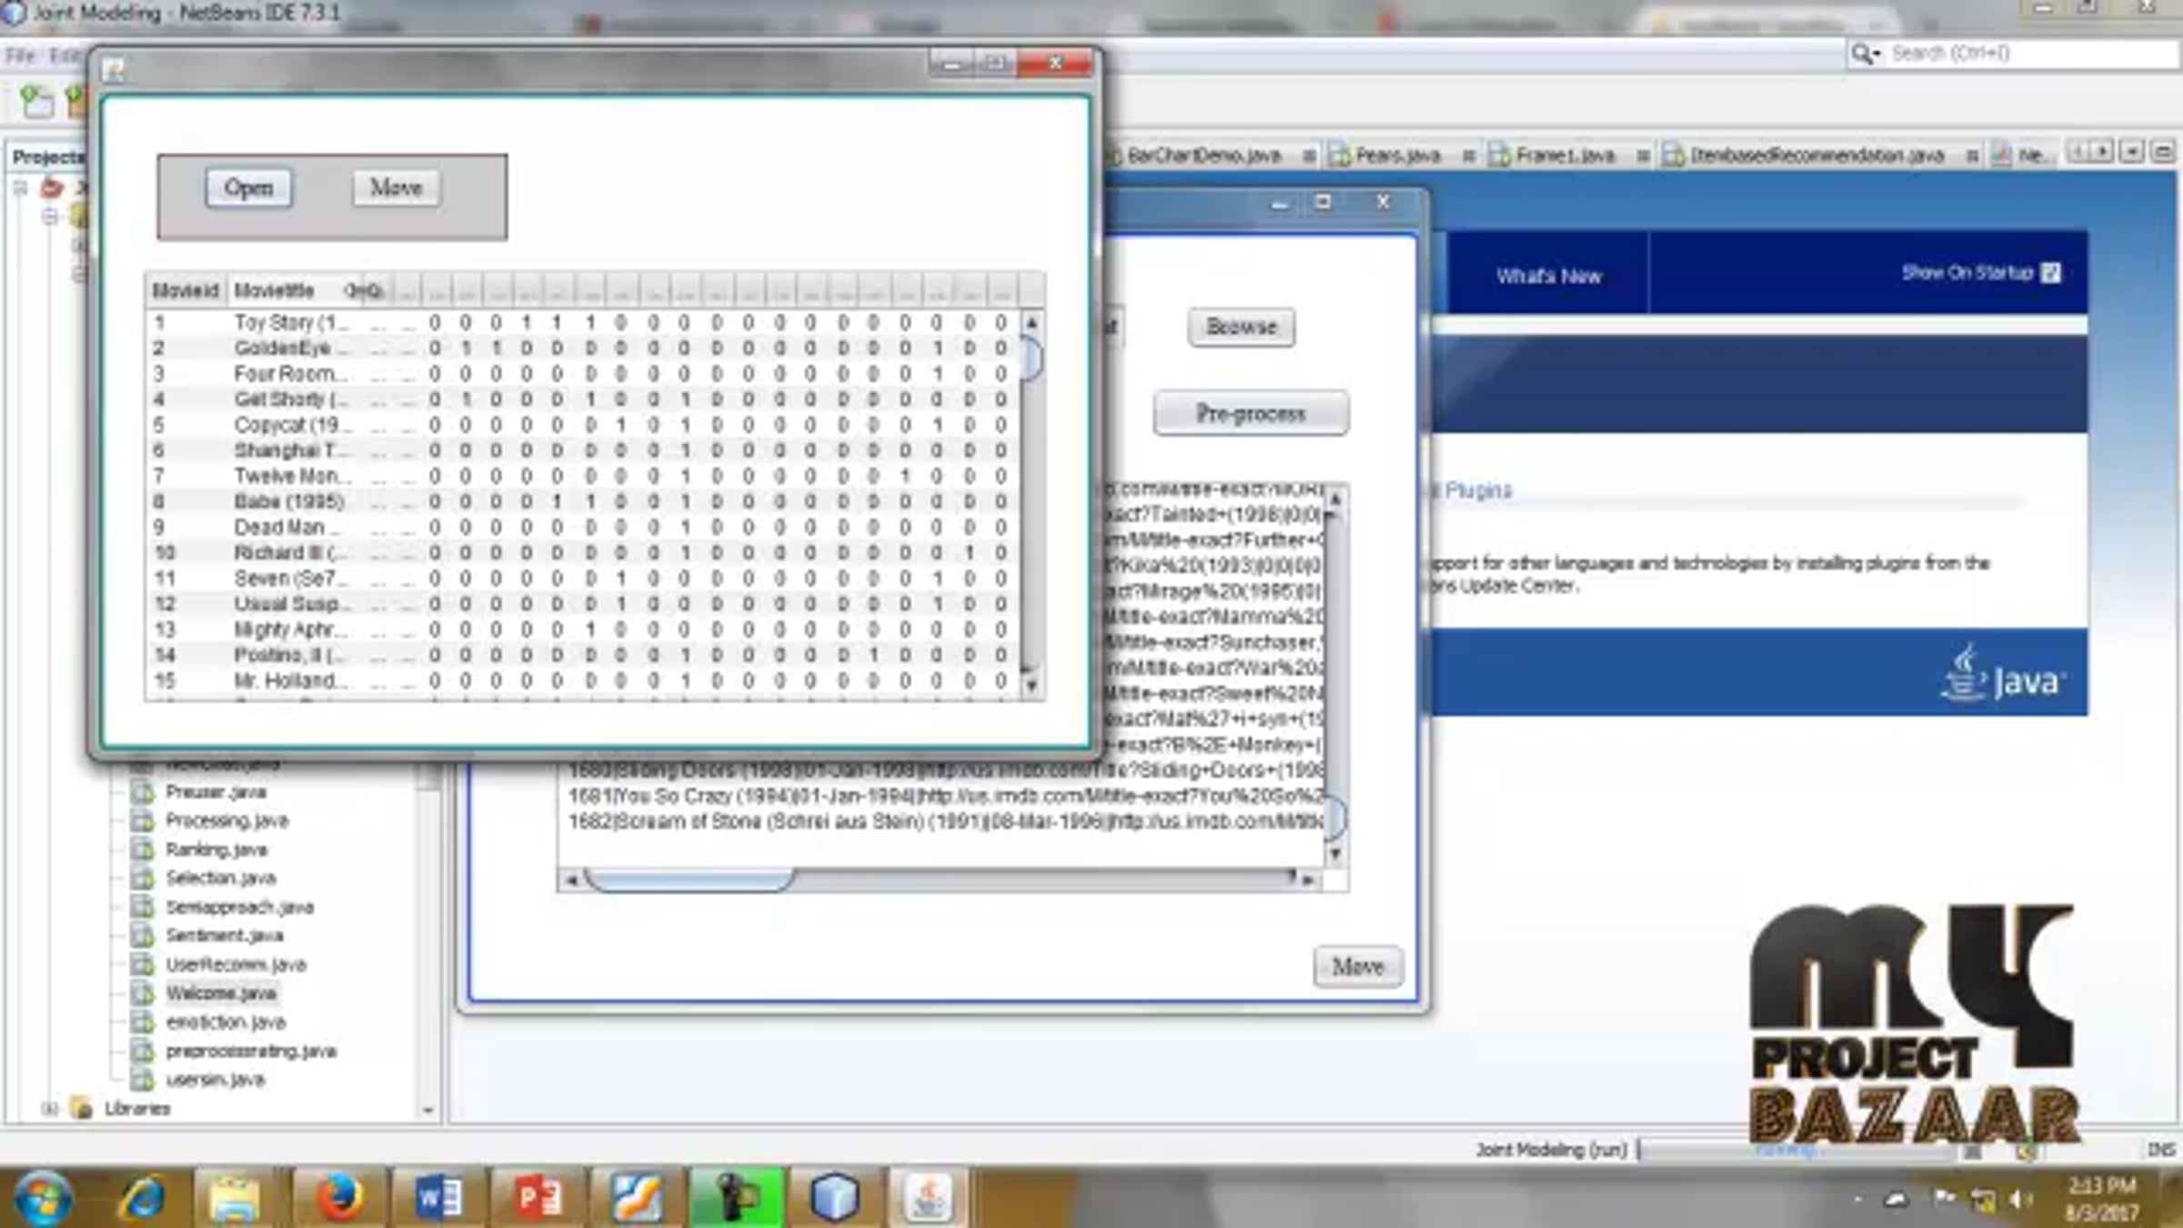Click the Java application taskbar icon
This screenshot has height=1228, width=2183.
point(929,1197)
